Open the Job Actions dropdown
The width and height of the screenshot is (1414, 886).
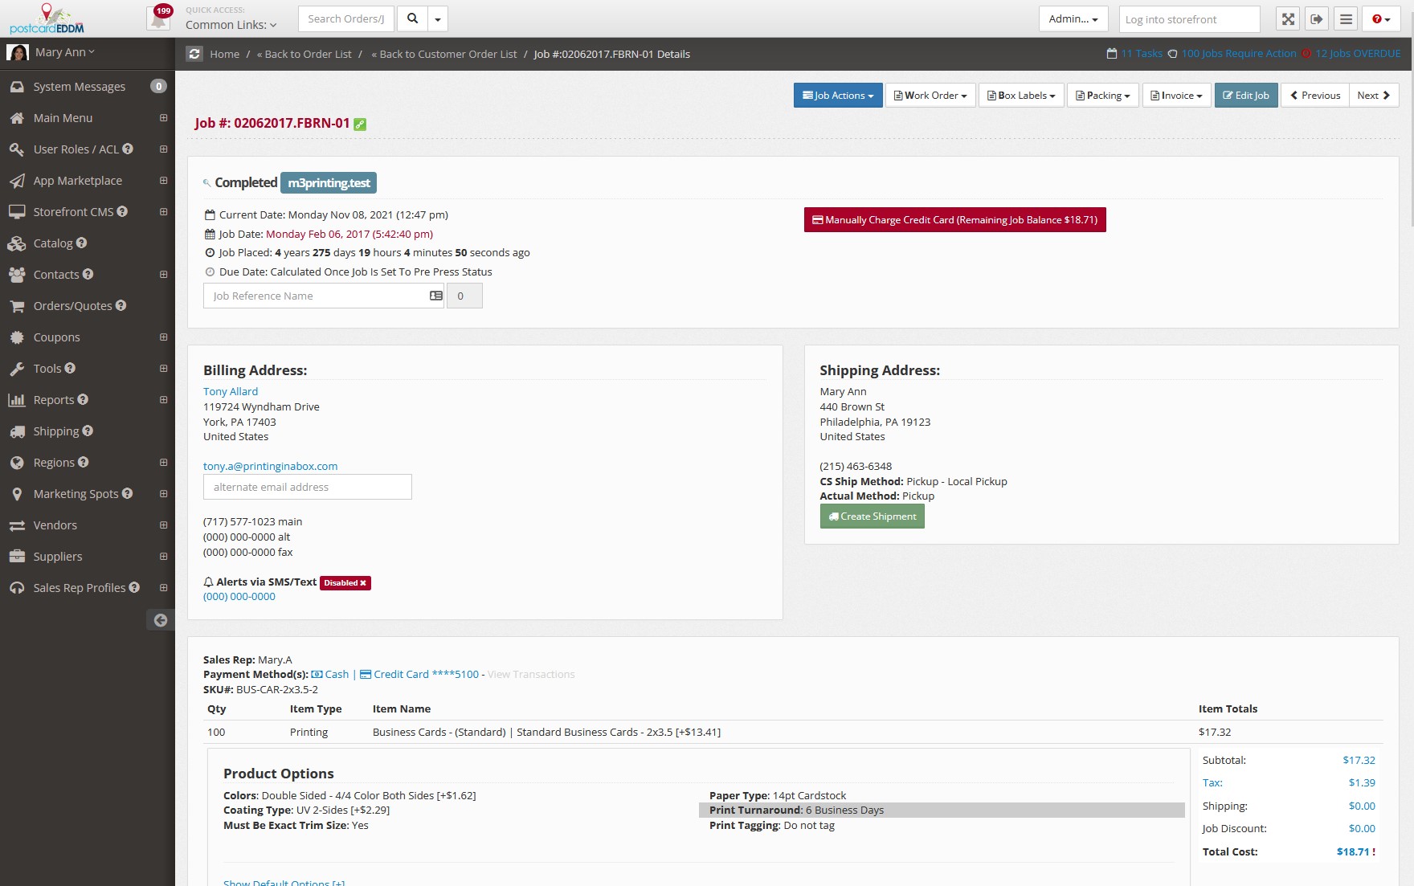coord(837,95)
